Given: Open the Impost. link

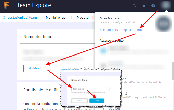Looking at the screenshot, I should [x=126, y=30].
